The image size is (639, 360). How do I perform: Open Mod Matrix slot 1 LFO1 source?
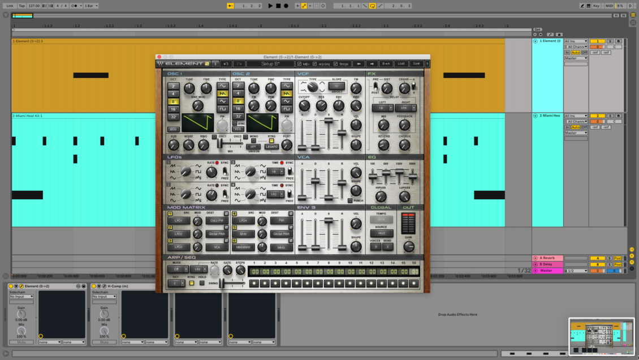coord(179,221)
